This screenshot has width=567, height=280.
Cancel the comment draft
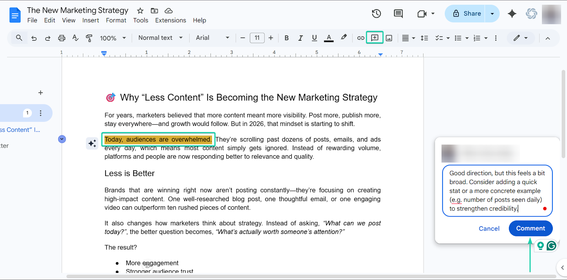tap(489, 229)
